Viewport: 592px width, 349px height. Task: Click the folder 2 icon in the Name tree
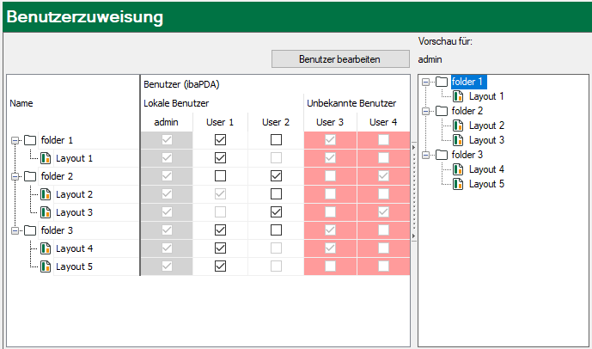click(30, 176)
